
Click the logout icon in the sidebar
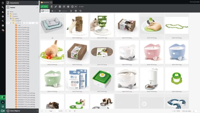point(3,107)
